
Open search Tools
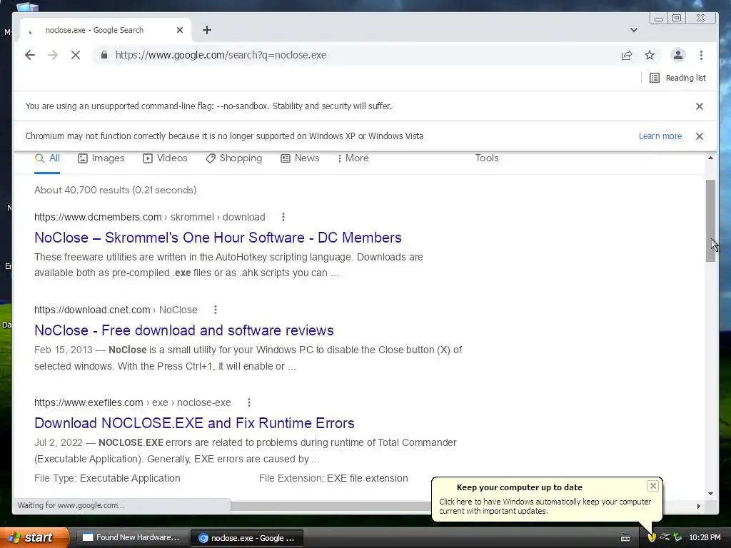[487, 158]
